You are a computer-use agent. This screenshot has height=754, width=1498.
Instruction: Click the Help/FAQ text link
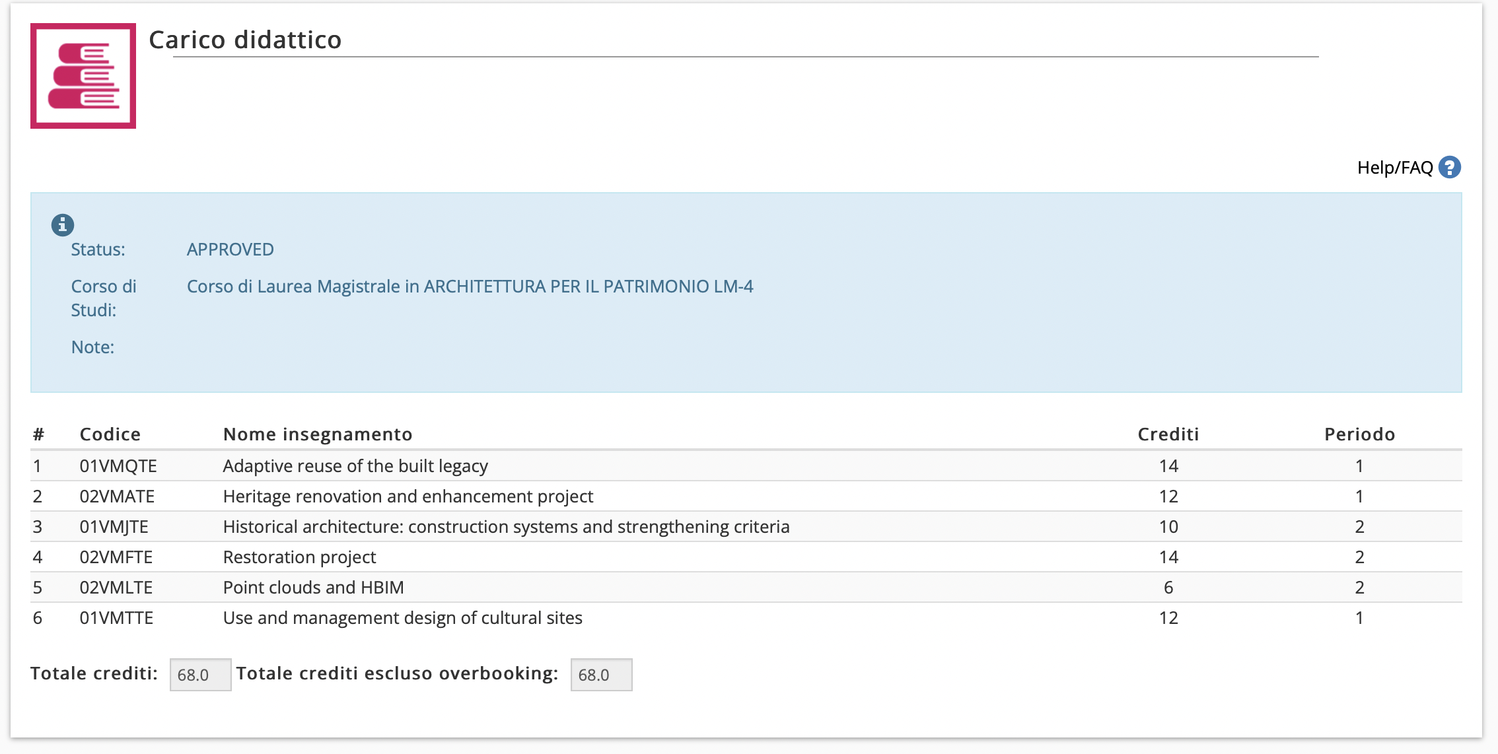(x=1394, y=168)
